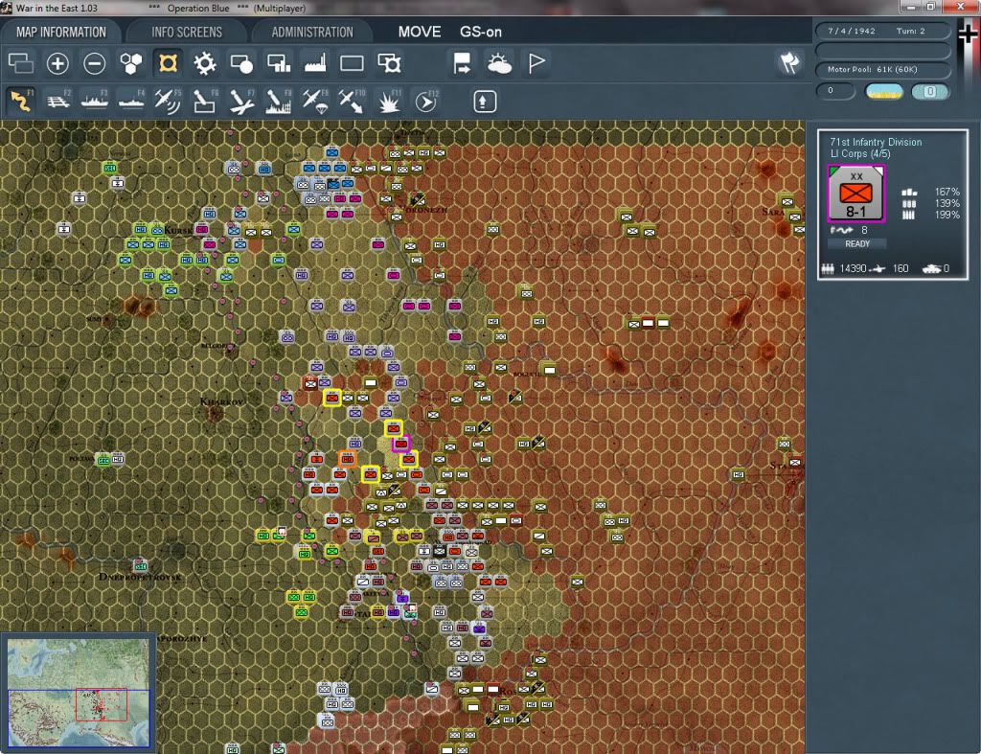Viewport: 981px width, 754px height.
Task: Toggle the factory icon in the toolbar
Action: (x=315, y=63)
